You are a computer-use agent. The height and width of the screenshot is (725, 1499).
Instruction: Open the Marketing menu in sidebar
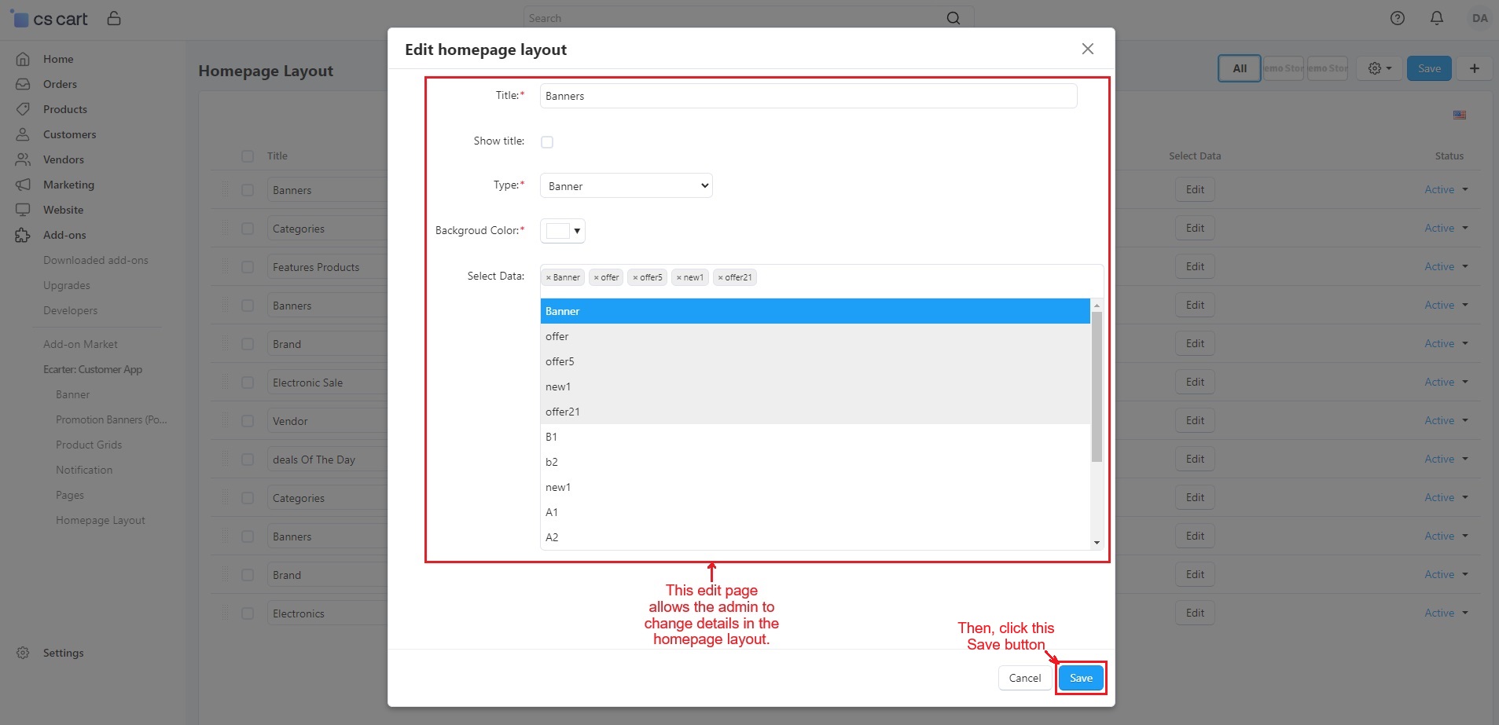click(x=68, y=185)
